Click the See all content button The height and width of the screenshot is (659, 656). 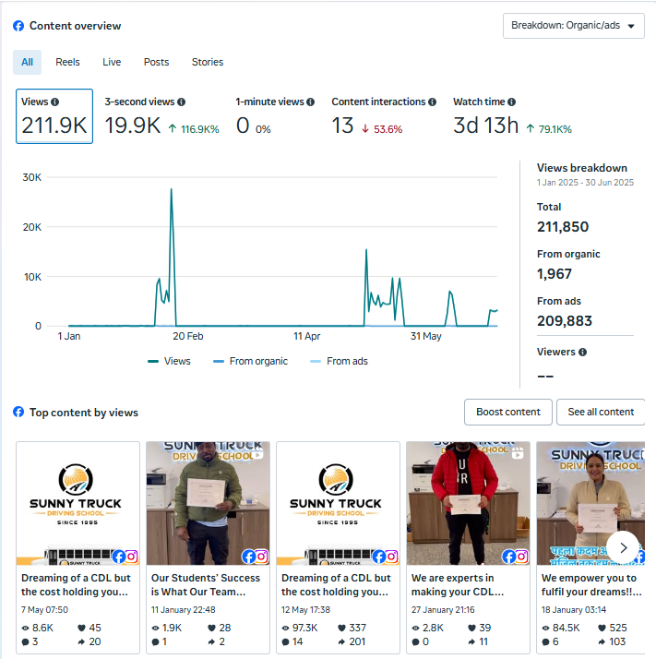(x=601, y=412)
